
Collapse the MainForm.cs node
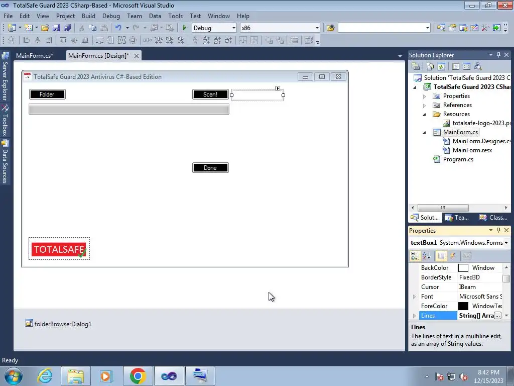click(424, 133)
